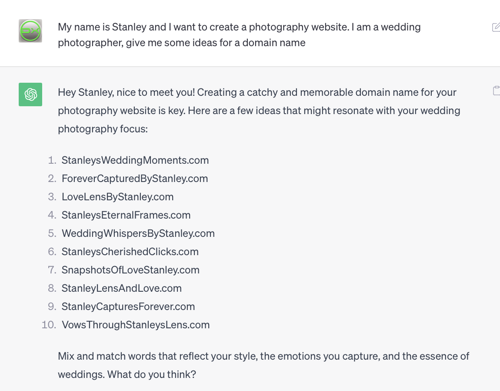
Task: Select WeddingWhispersByStanley.com domain idea
Action: pyautogui.click(x=138, y=233)
